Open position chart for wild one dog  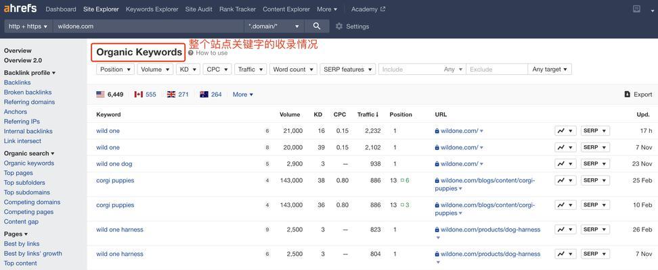[x=565, y=163]
